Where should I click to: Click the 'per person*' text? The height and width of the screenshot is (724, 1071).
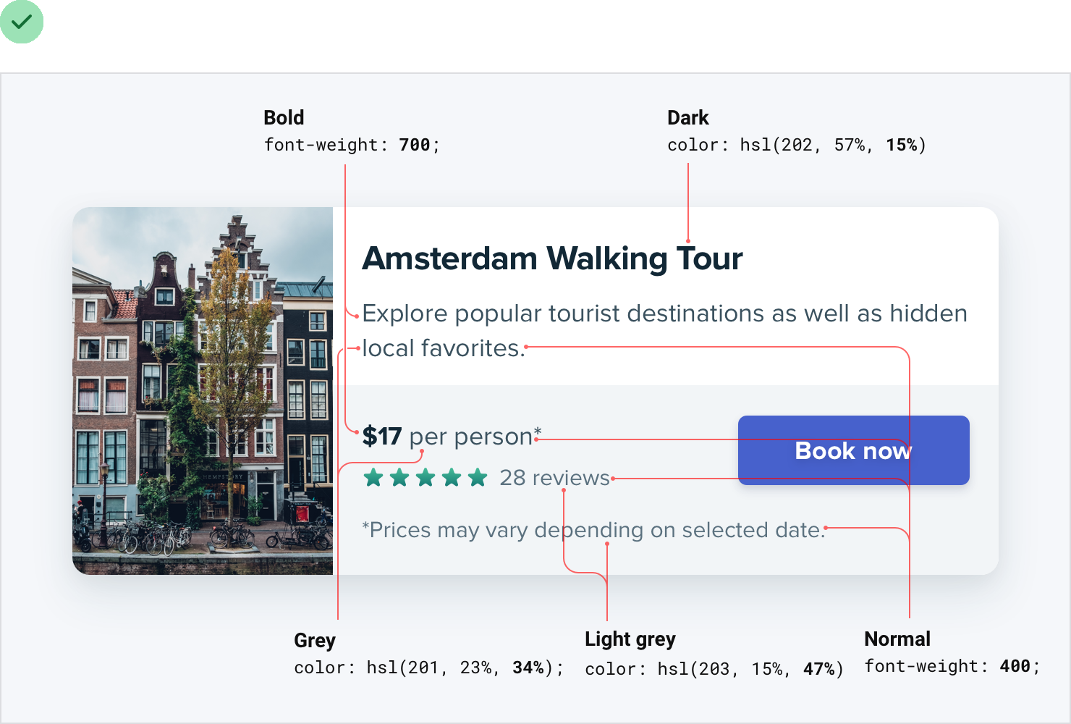click(475, 437)
